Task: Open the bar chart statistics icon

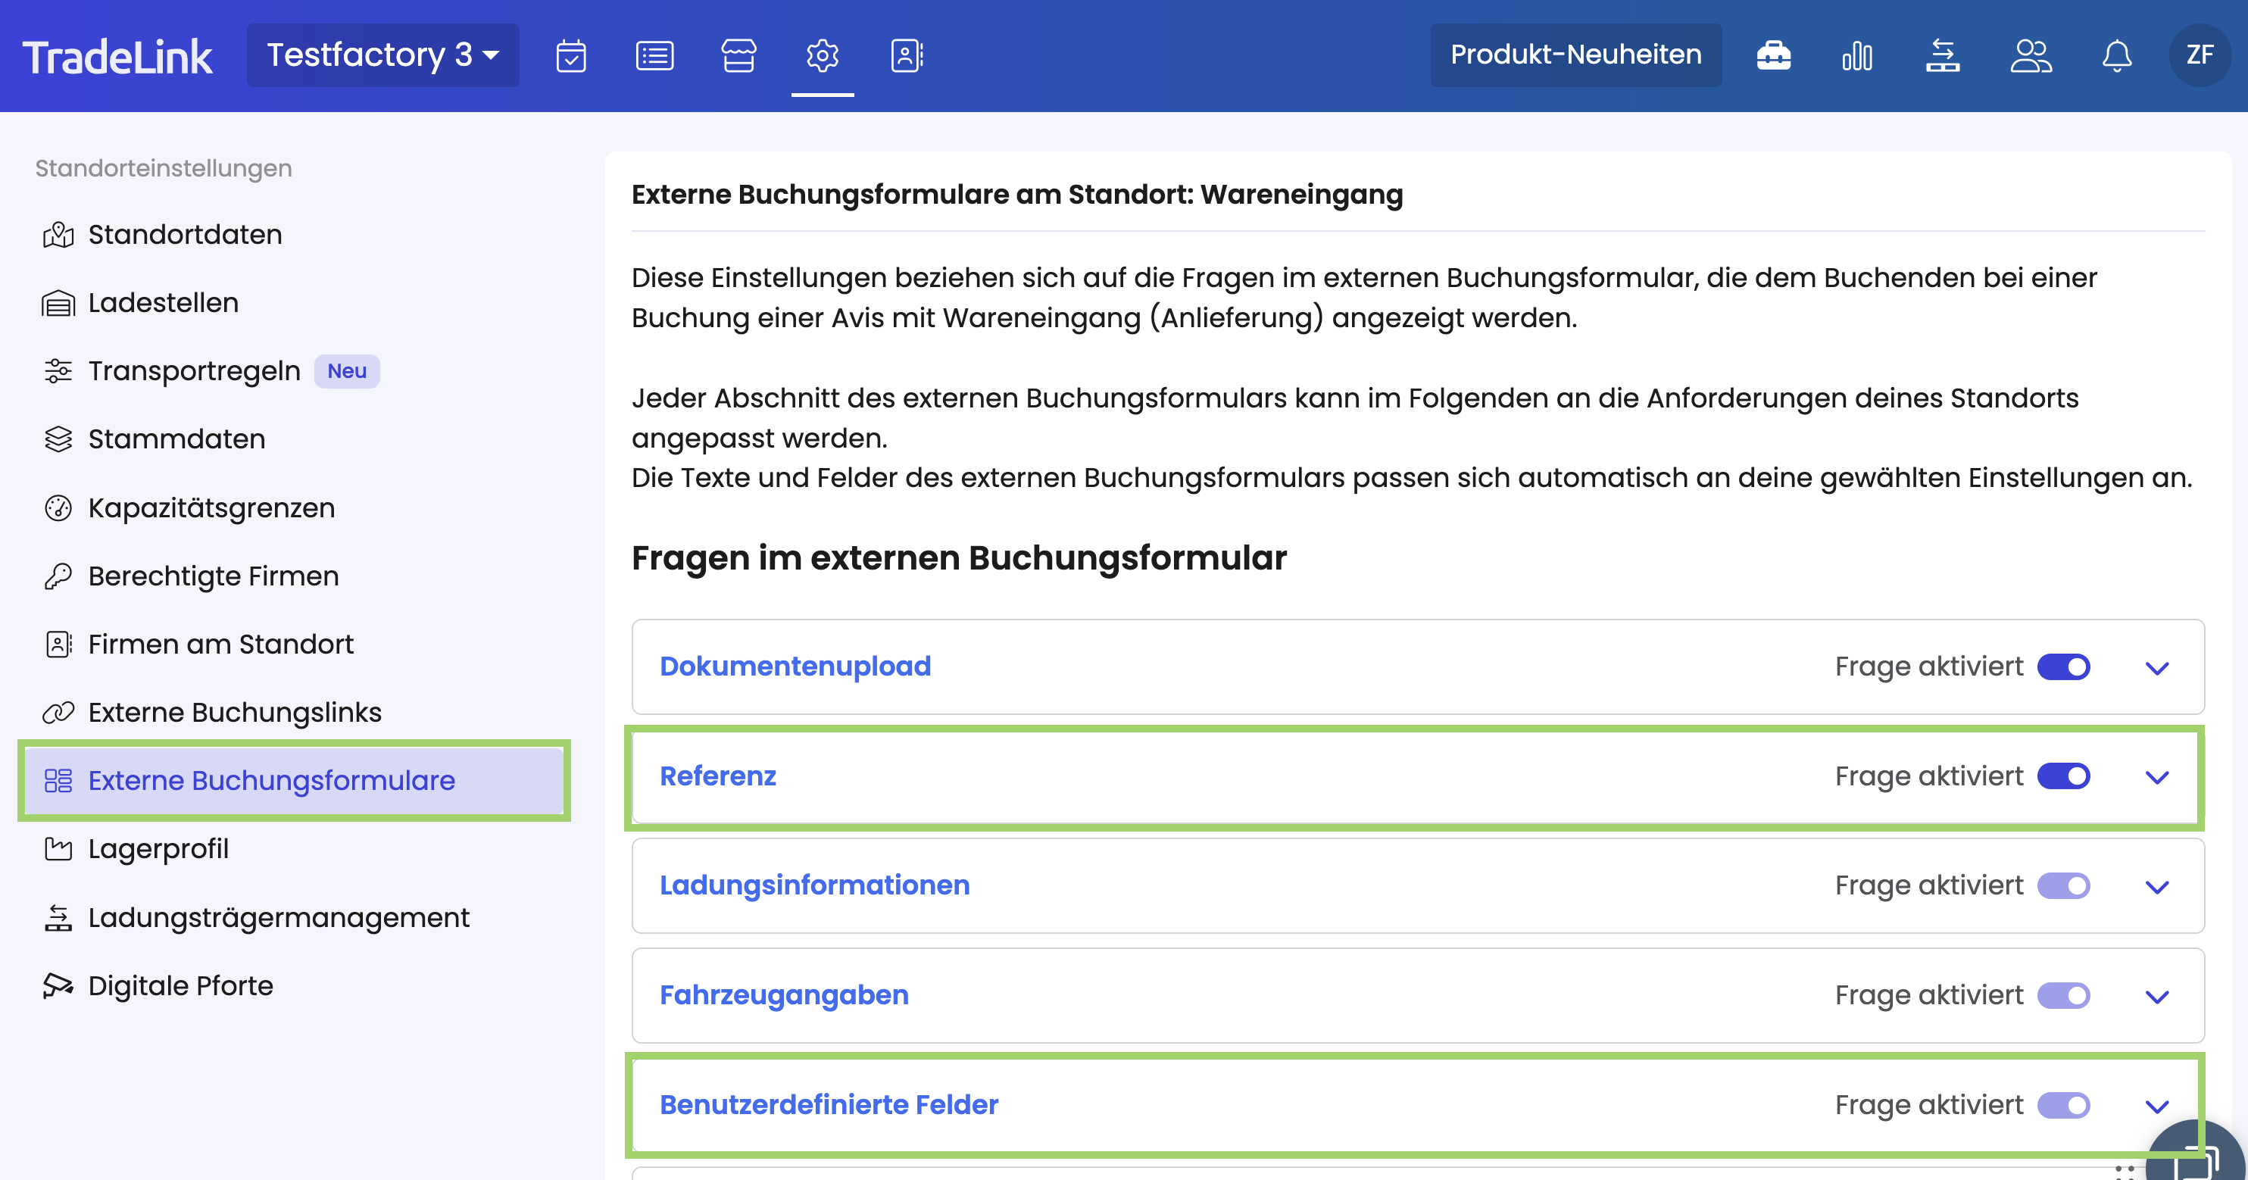Action: (x=1857, y=56)
